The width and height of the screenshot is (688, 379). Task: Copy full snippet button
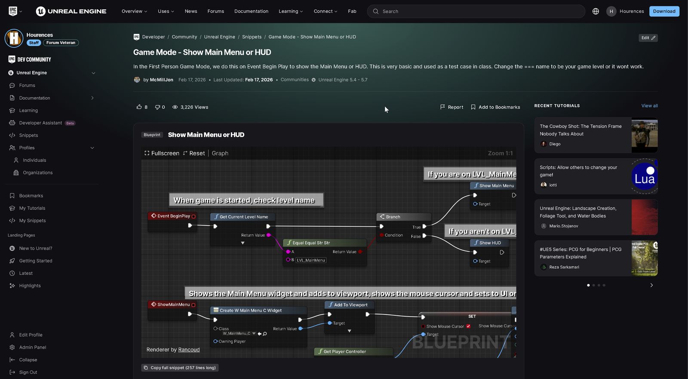click(180, 368)
